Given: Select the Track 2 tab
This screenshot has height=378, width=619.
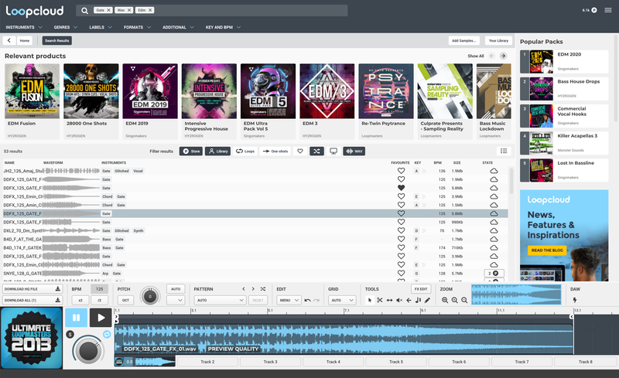Looking at the screenshot, I should pos(207,362).
